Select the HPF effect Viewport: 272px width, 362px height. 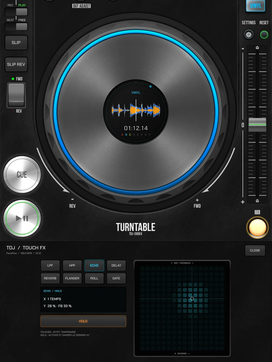tap(72, 265)
